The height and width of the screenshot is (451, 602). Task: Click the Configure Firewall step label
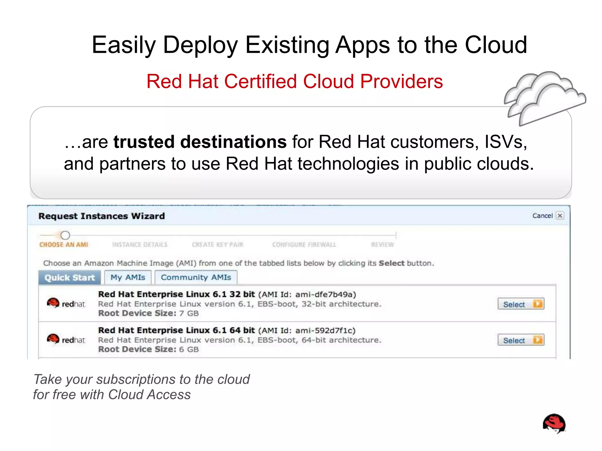pyautogui.click(x=304, y=245)
